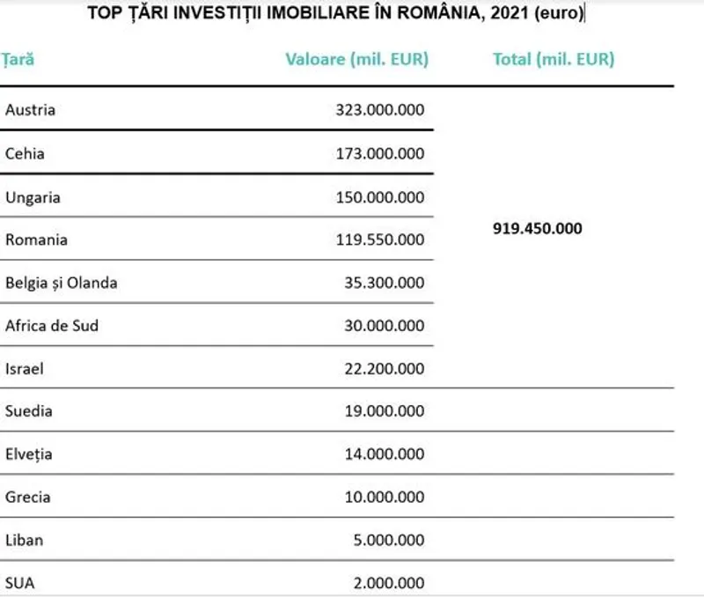Click the Liban country cell
Viewport: 704px width, 597px height.
pos(24,540)
